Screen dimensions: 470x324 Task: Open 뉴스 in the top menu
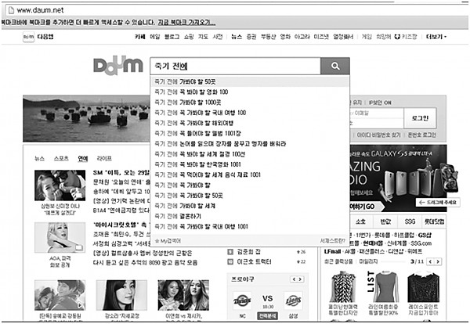click(x=237, y=37)
